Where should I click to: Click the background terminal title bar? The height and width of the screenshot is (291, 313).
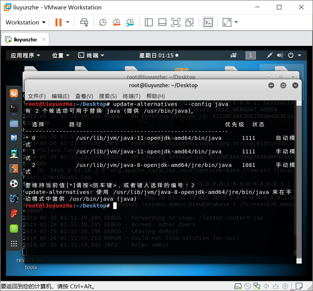[161, 77]
